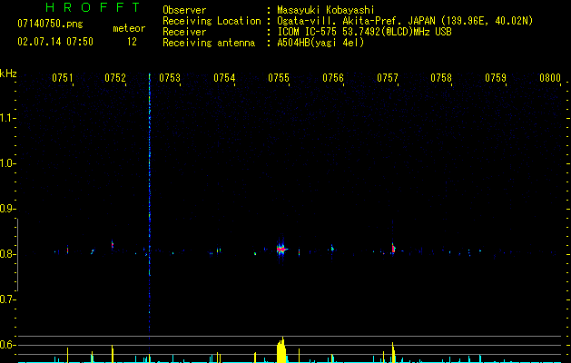Click the 1.1 kHz frequency label
571x363 pixels.
point(7,118)
